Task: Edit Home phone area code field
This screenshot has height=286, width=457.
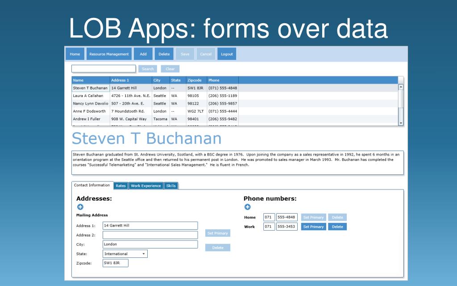Action: (x=269, y=217)
